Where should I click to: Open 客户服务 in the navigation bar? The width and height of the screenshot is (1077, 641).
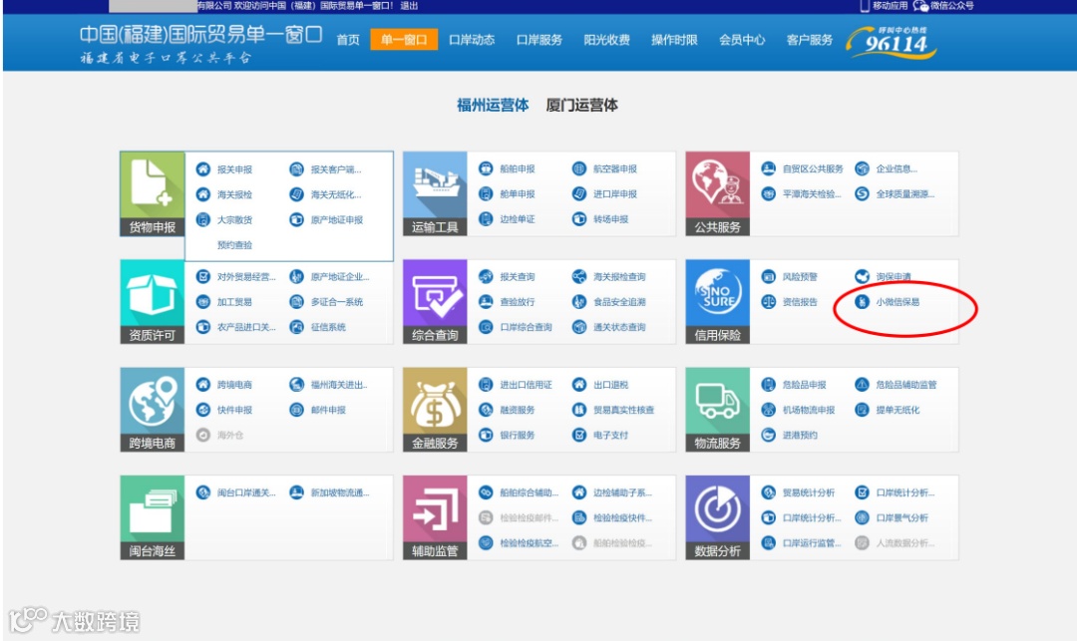(x=810, y=40)
